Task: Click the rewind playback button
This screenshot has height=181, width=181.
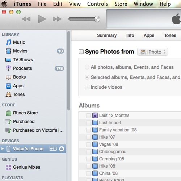Action: click(26, 19)
